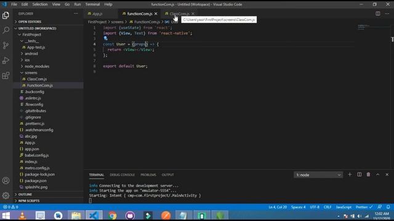Viewport: 394px width, 221px height.
Task: Expand the ios folder
Action: pos(27,60)
